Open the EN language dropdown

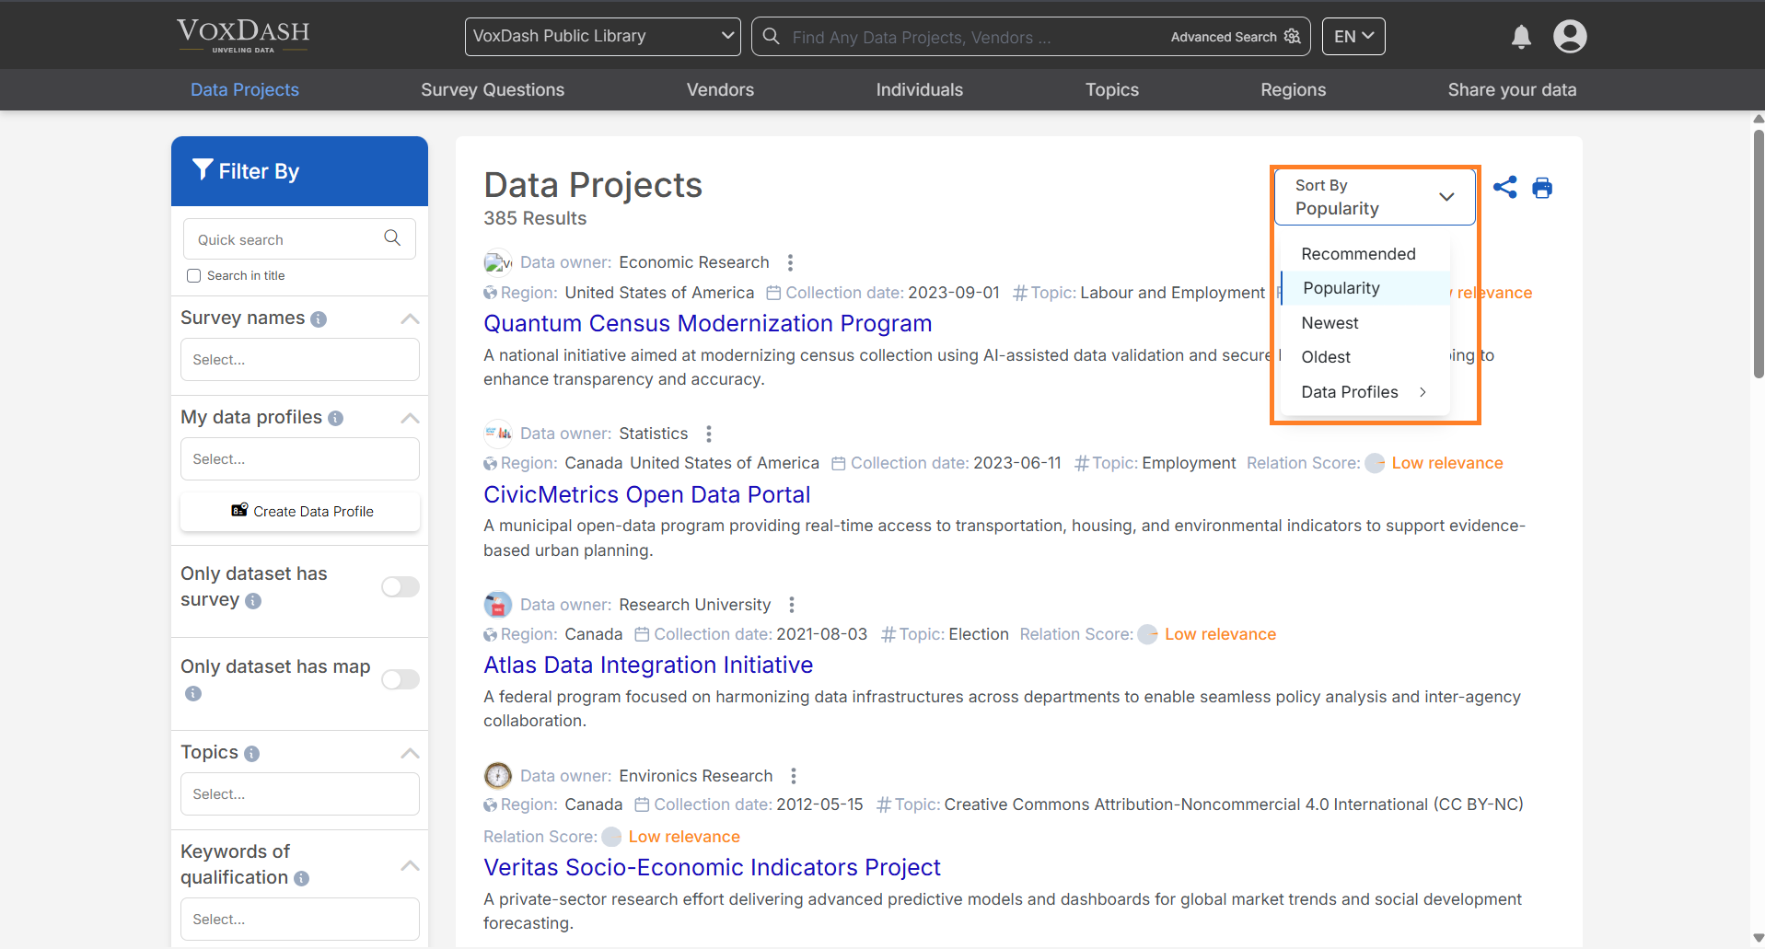[1353, 36]
